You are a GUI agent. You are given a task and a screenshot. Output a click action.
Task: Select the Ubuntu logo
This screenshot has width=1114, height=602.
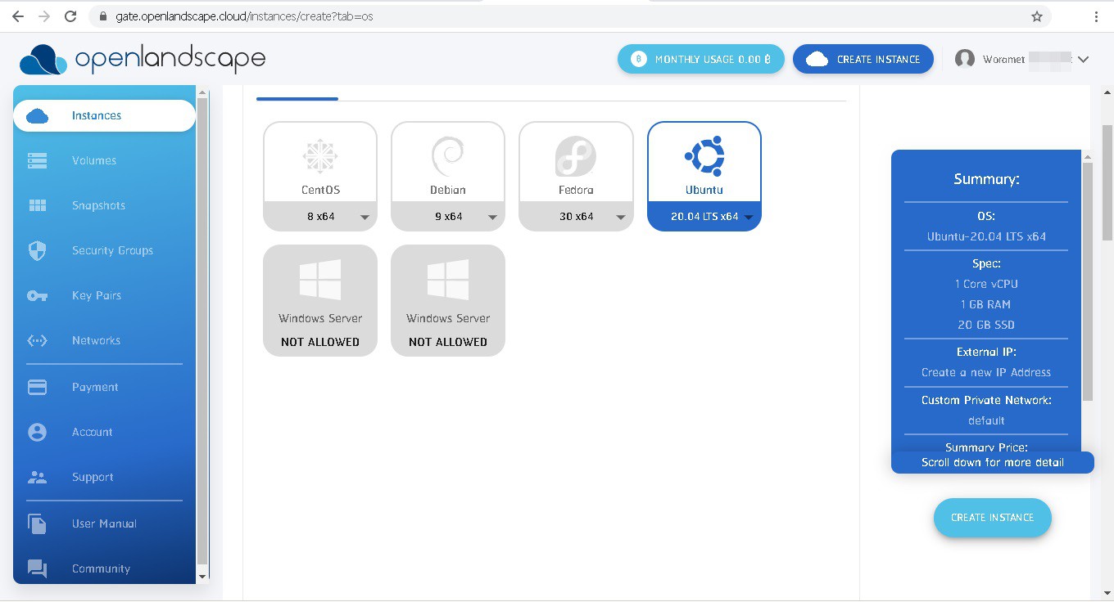tap(704, 156)
